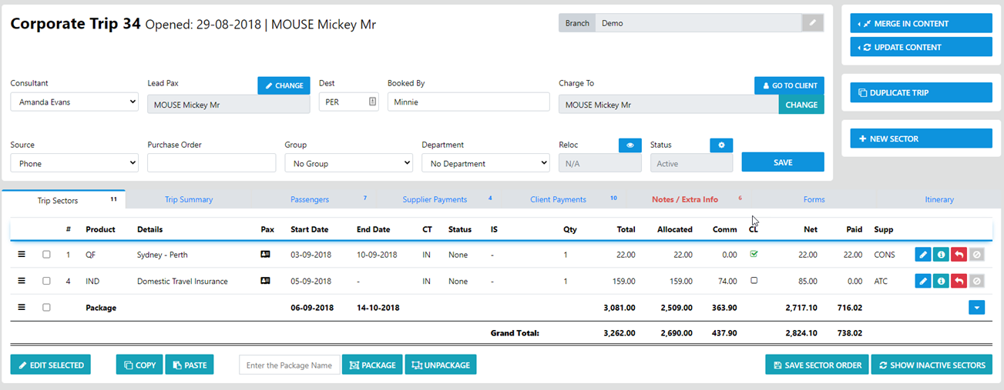Tick the checkbox for the QF sector row
The width and height of the screenshot is (1004, 390).
46,255
